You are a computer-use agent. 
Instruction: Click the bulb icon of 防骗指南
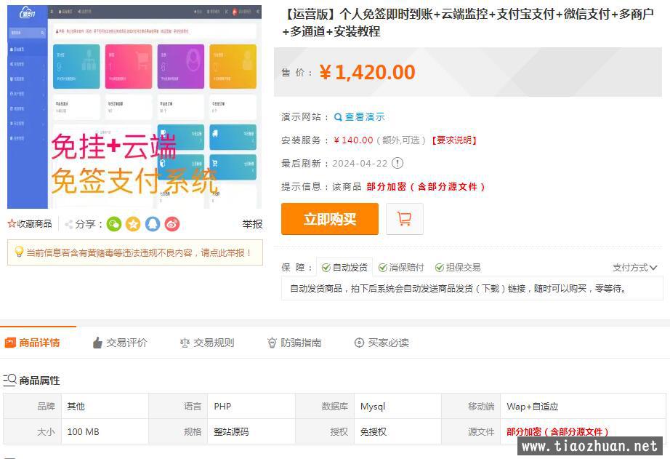(x=272, y=343)
